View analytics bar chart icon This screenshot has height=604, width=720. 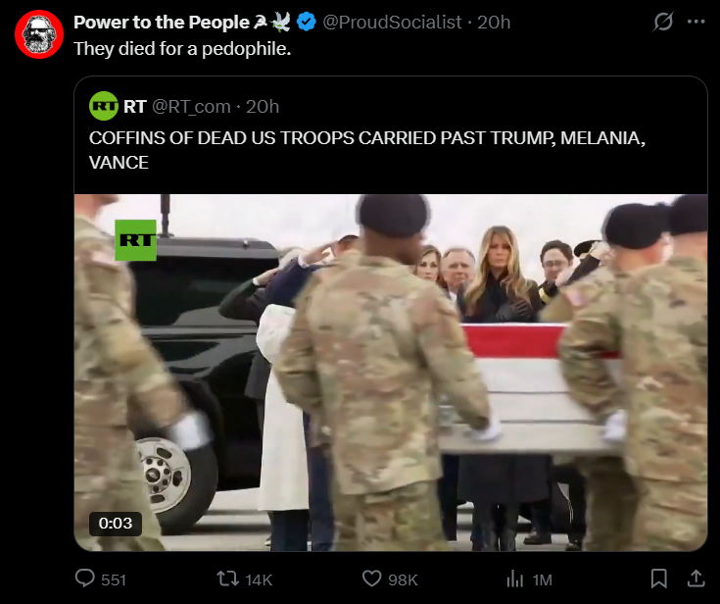coord(514,579)
